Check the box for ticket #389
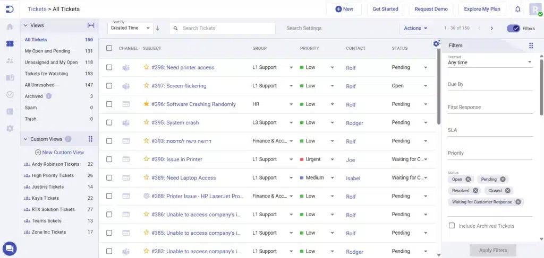 click(109, 177)
